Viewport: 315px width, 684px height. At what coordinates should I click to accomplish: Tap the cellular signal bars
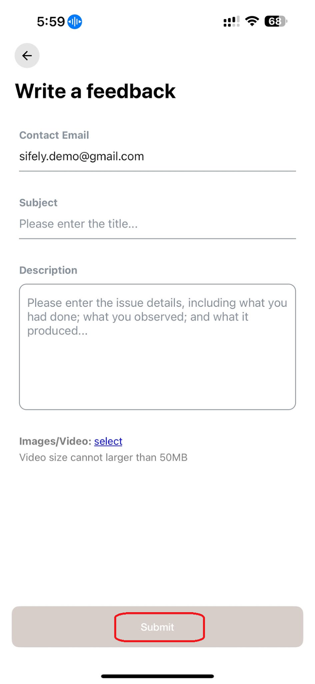[231, 21]
